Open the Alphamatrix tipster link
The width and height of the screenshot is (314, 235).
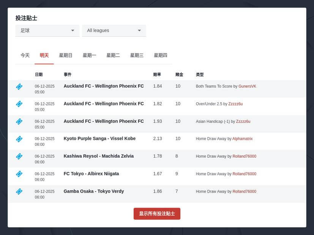pos(243,139)
